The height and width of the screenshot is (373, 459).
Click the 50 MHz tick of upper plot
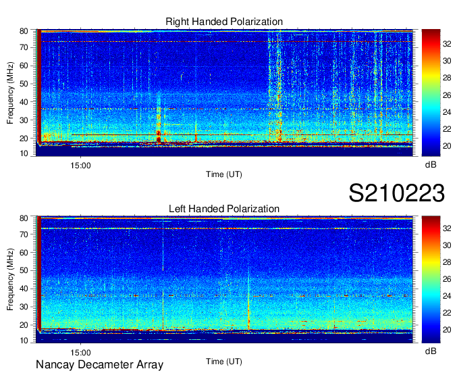pos(24,84)
